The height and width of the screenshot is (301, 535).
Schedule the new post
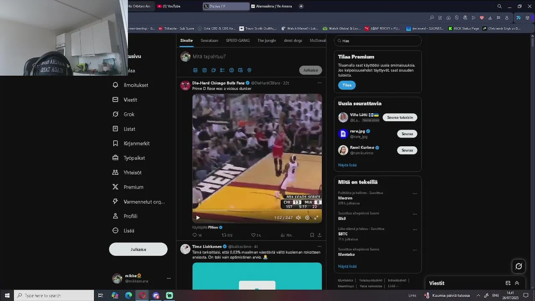[240, 70]
